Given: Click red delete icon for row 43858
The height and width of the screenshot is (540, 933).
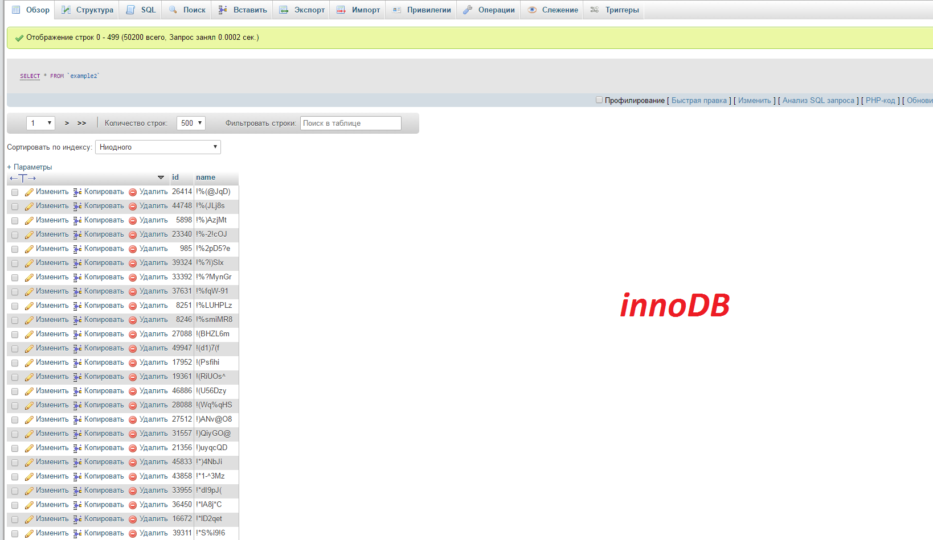Looking at the screenshot, I should [133, 477].
